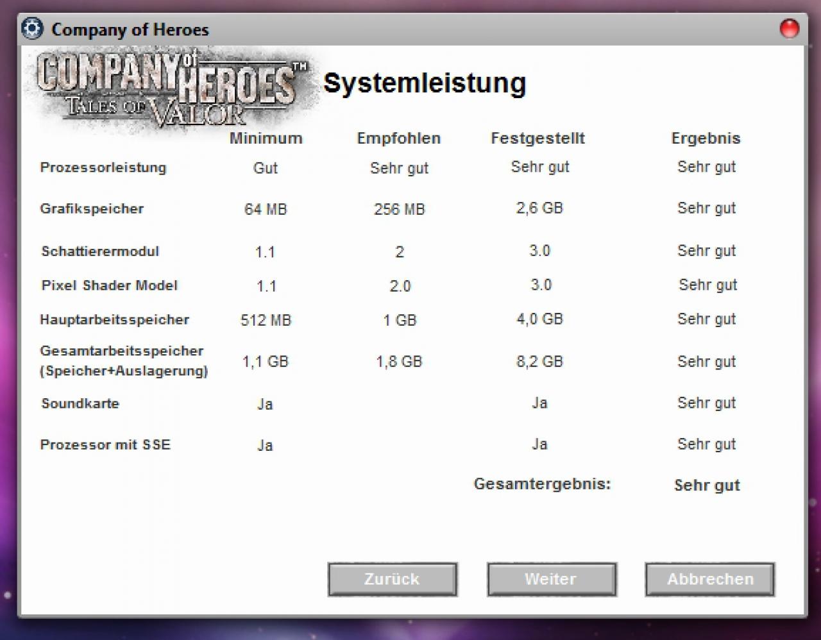
Task: Click the Abbrechen button
Action: pyautogui.click(x=710, y=579)
